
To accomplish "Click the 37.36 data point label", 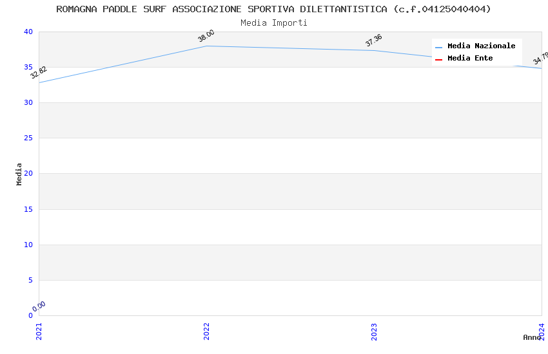I will pos(374,41).
